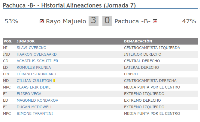Open Simone Tarantini player profile
The height and width of the screenshot is (122, 200).
[35, 114]
